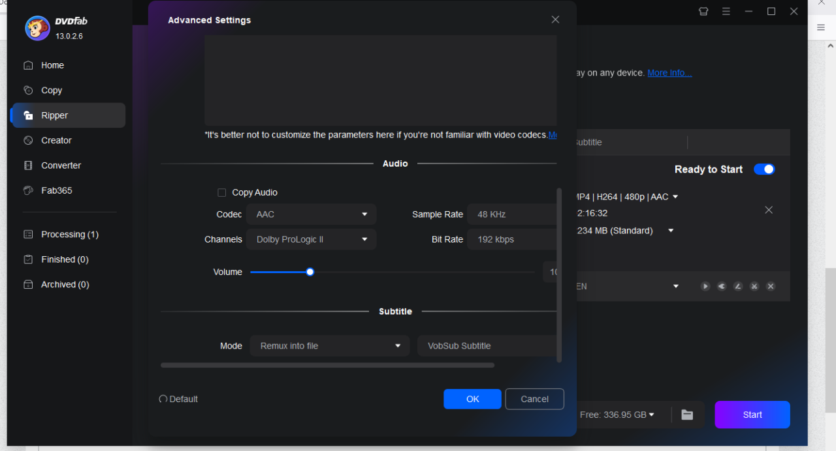Confirm settings with the OK button
Image resolution: width=836 pixels, height=451 pixels.
point(472,399)
